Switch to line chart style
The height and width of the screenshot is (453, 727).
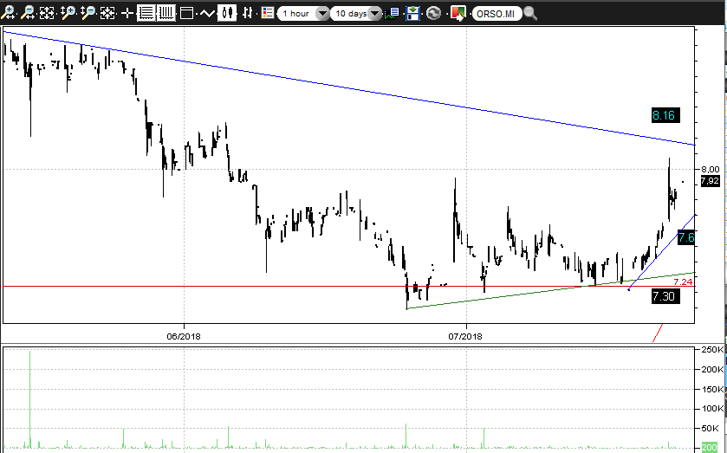tap(207, 13)
